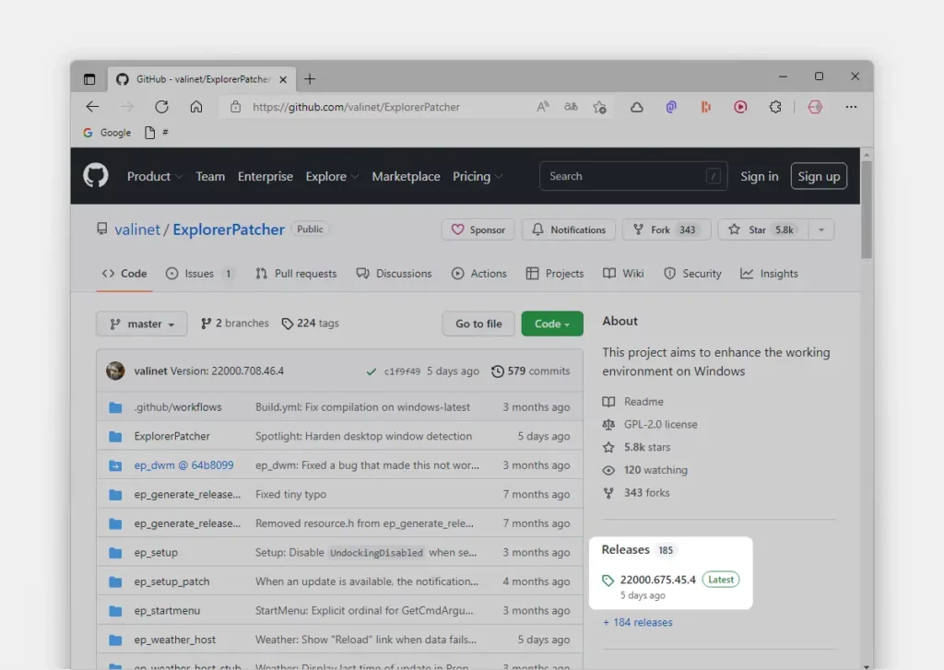The width and height of the screenshot is (944, 670).
Task: Open the Product navigation menu
Action: [x=154, y=176]
